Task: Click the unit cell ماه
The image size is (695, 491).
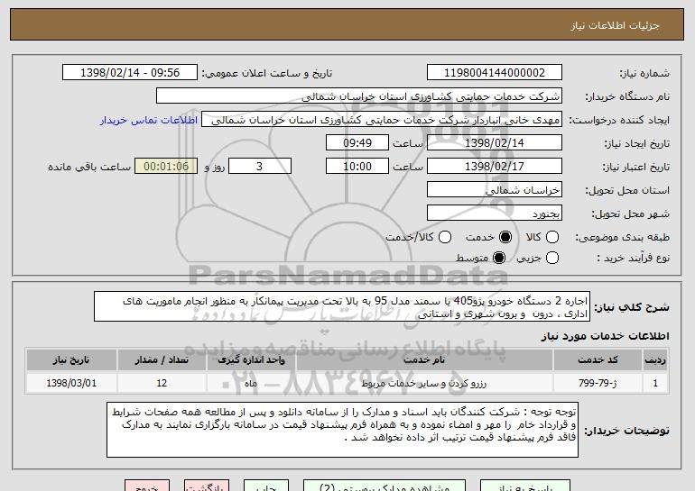Action: pyautogui.click(x=251, y=383)
